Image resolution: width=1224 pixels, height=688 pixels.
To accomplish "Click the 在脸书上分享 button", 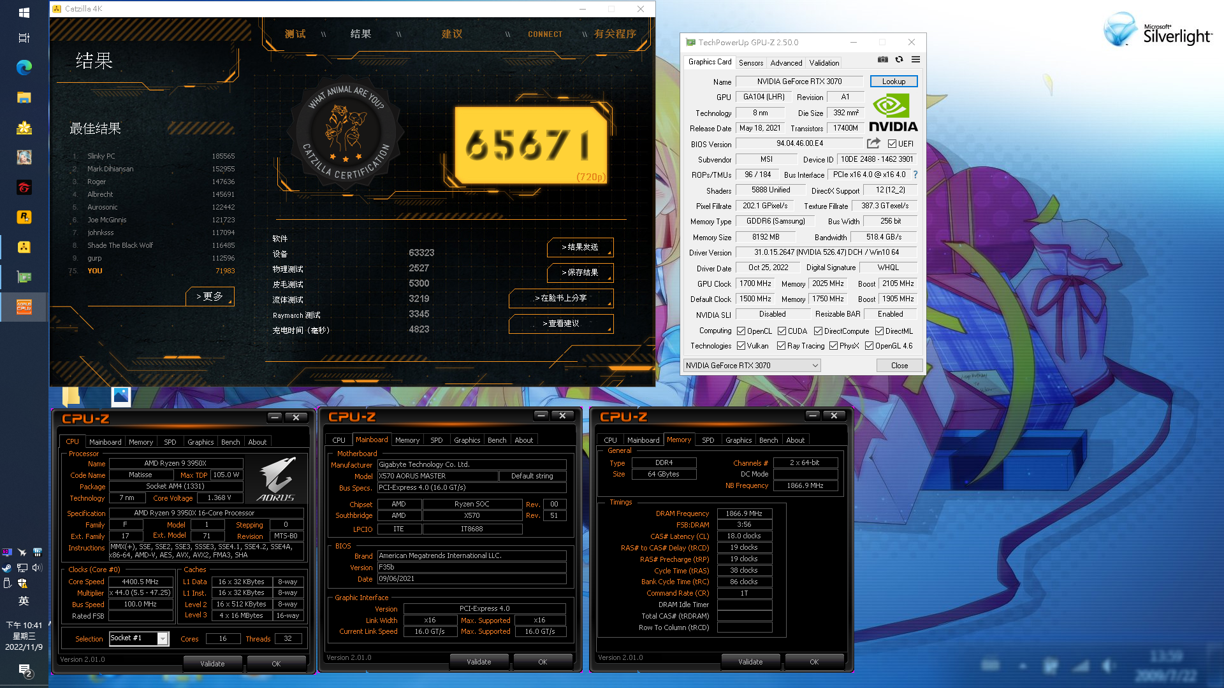I will [x=561, y=298].
